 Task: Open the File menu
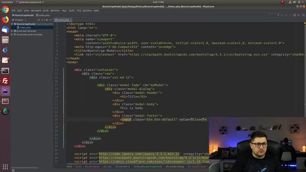click(13, 11)
